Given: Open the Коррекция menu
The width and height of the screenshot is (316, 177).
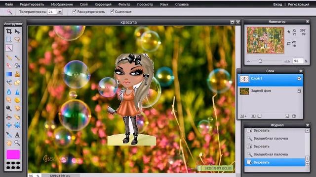Looking at the screenshot, I should [103, 4].
